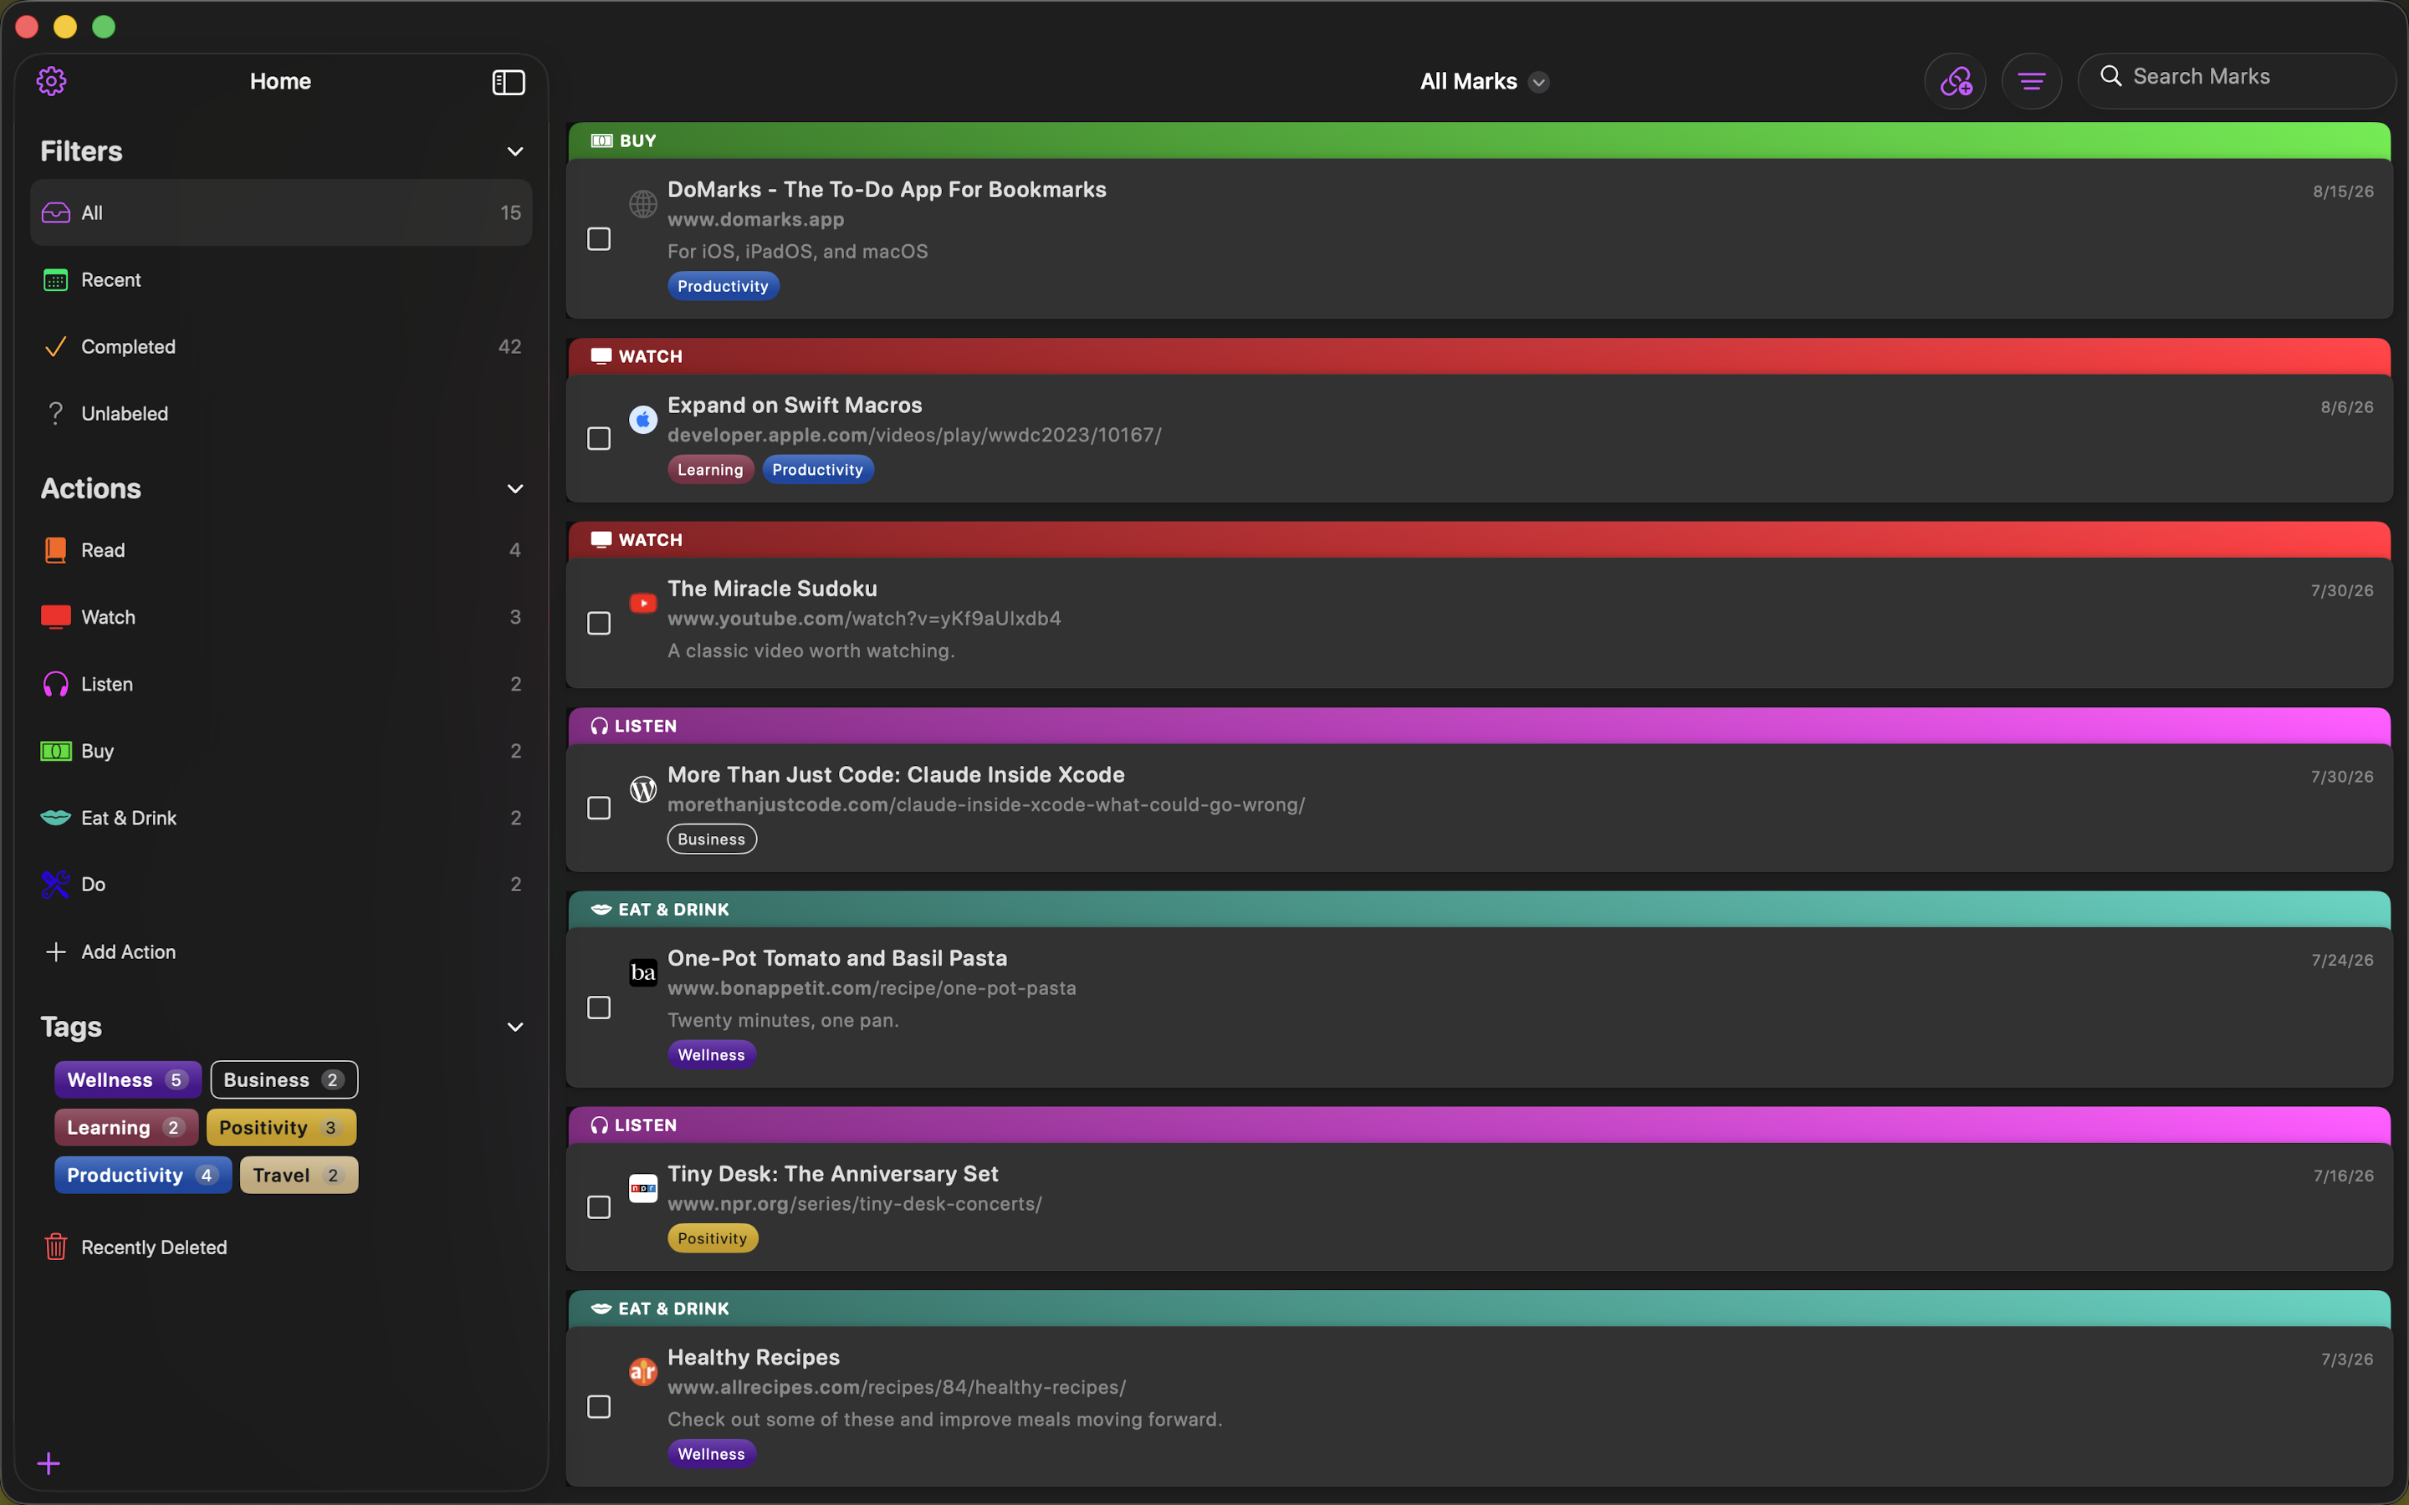Toggle the sidebar panel icon

[509, 82]
